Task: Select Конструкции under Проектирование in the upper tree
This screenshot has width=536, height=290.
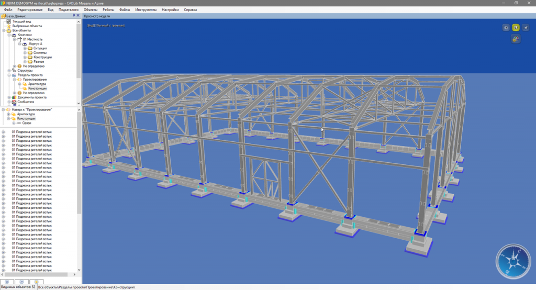Action: [x=37, y=88]
